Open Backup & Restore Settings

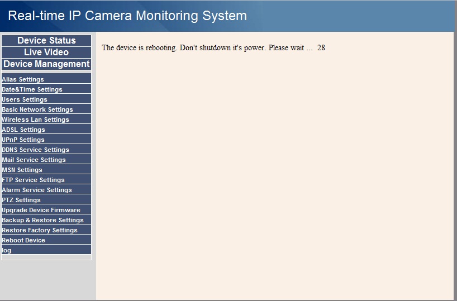pos(46,219)
